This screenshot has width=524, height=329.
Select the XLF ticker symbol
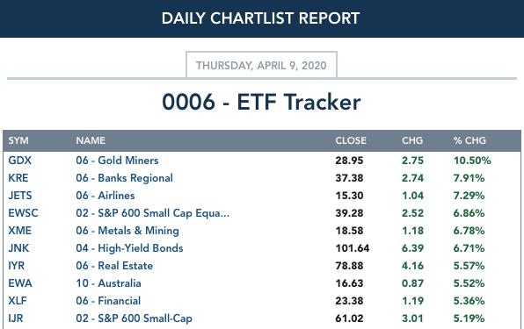pyautogui.click(x=18, y=301)
